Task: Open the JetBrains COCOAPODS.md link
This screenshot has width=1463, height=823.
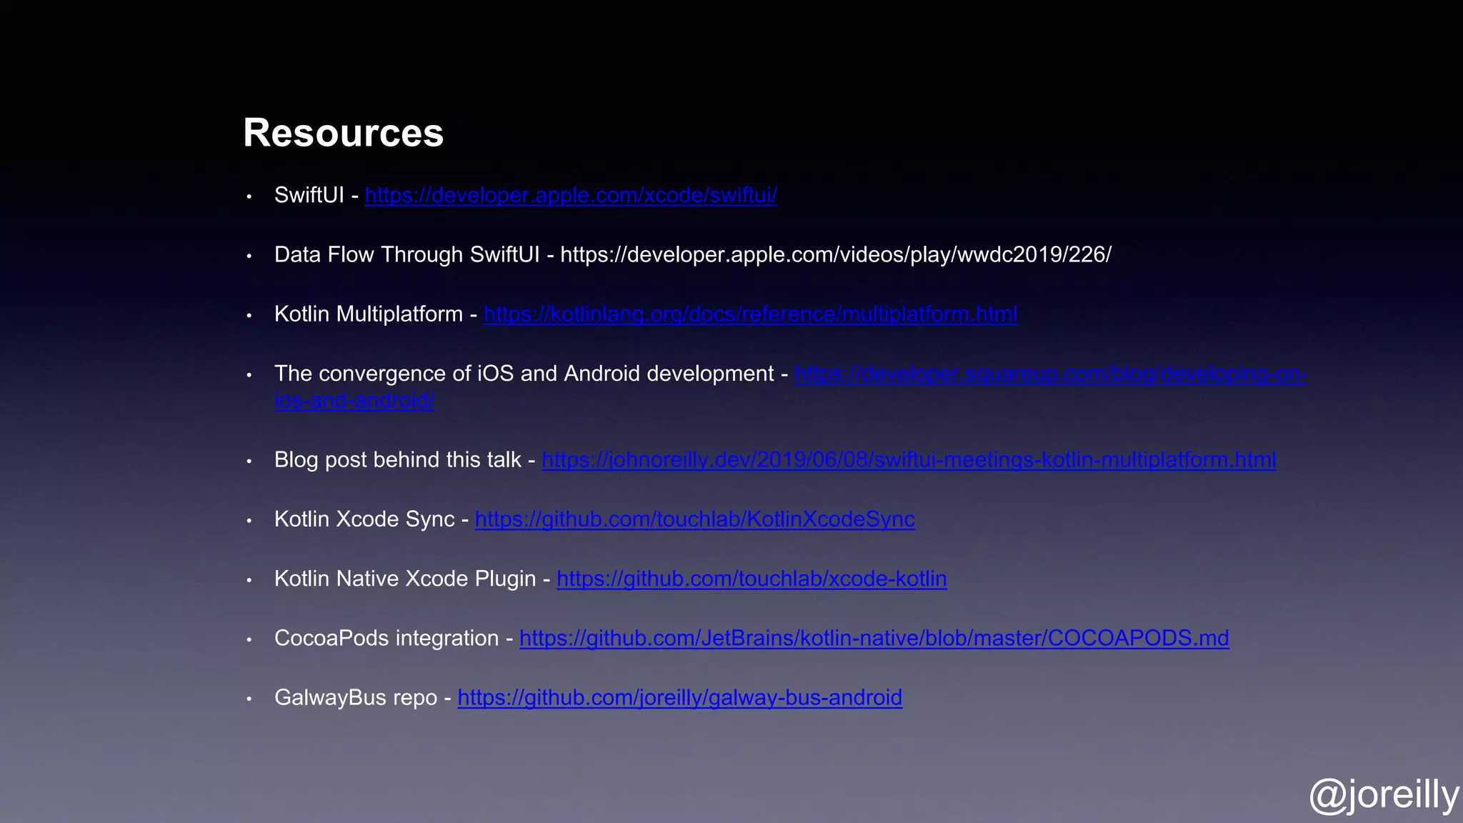Action: (874, 638)
